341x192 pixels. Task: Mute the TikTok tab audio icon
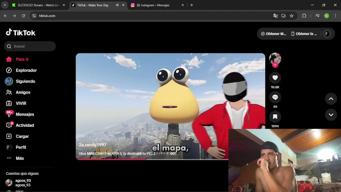click(117, 5)
